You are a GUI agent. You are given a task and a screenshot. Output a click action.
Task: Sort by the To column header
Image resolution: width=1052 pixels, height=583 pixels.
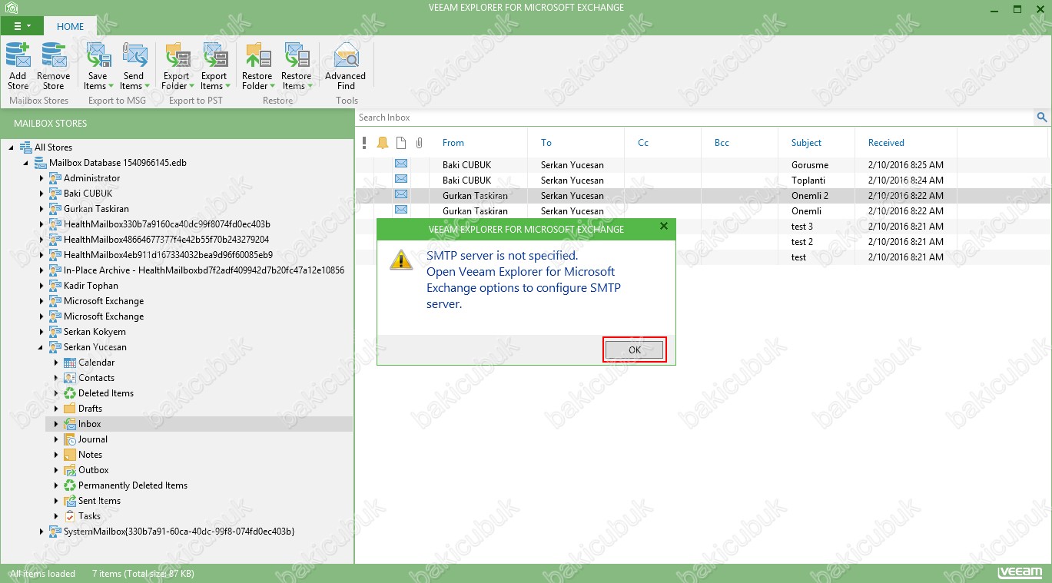(x=546, y=143)
